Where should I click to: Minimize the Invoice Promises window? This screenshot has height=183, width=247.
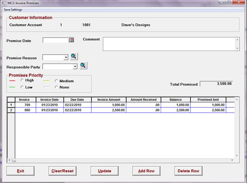point(222,2)
